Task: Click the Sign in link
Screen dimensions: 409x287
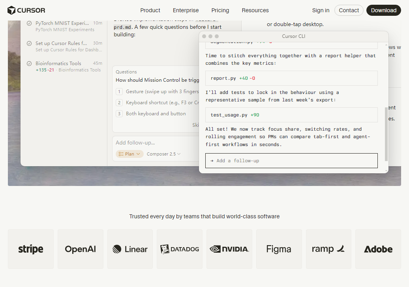Action: click(321, 10)
